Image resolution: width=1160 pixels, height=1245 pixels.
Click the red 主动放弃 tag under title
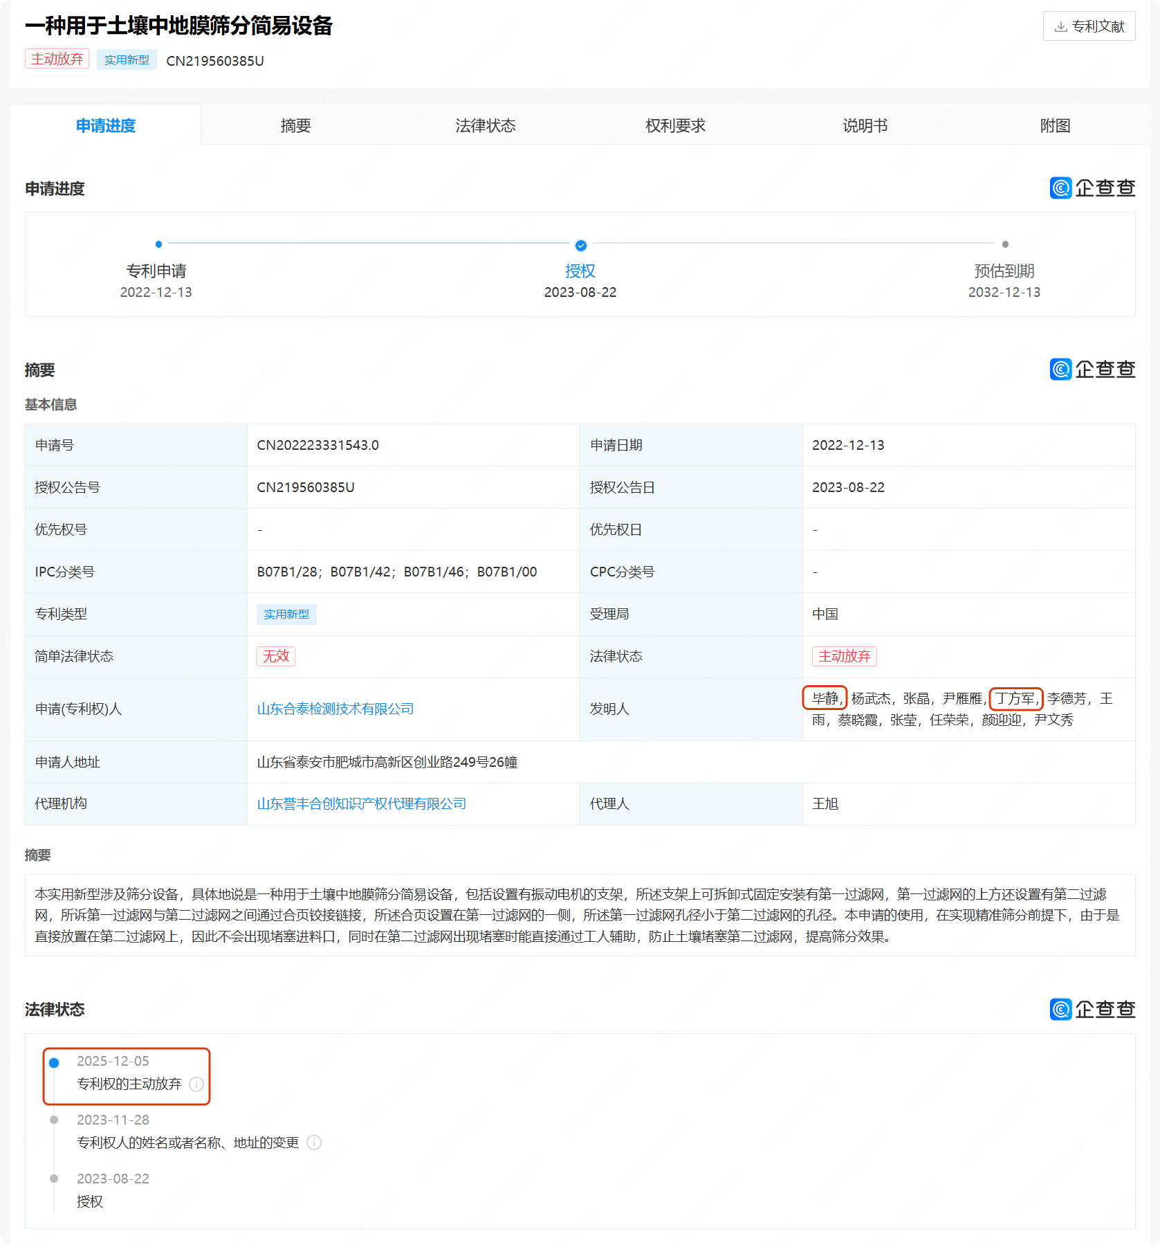[57, 60]
